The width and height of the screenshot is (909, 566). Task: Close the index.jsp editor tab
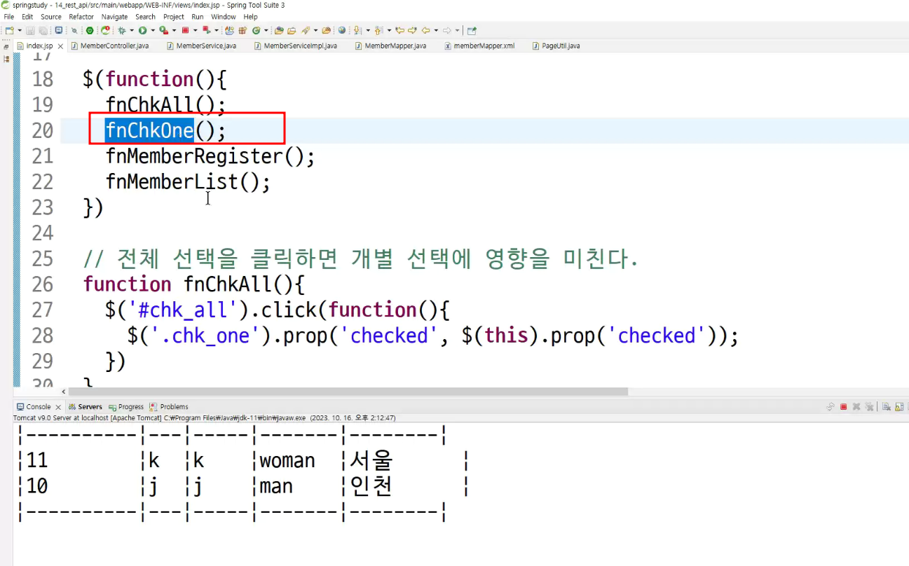(x=60, y=46)
